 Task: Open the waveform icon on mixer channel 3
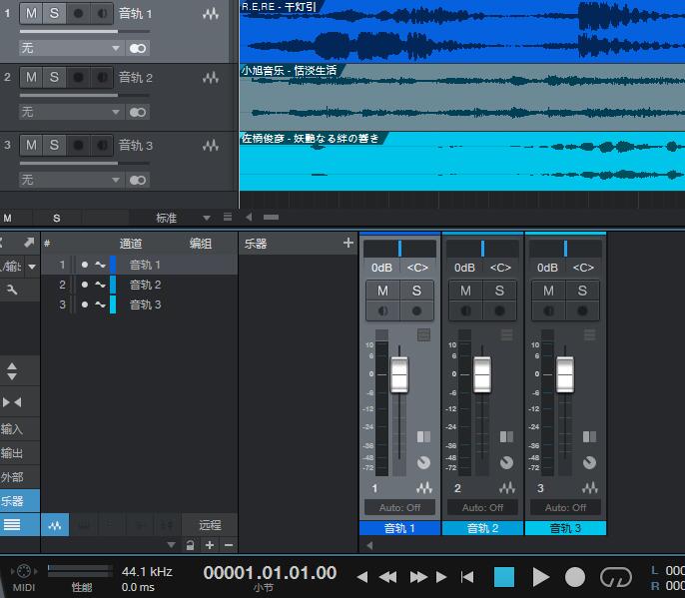(x=590, y=488)
